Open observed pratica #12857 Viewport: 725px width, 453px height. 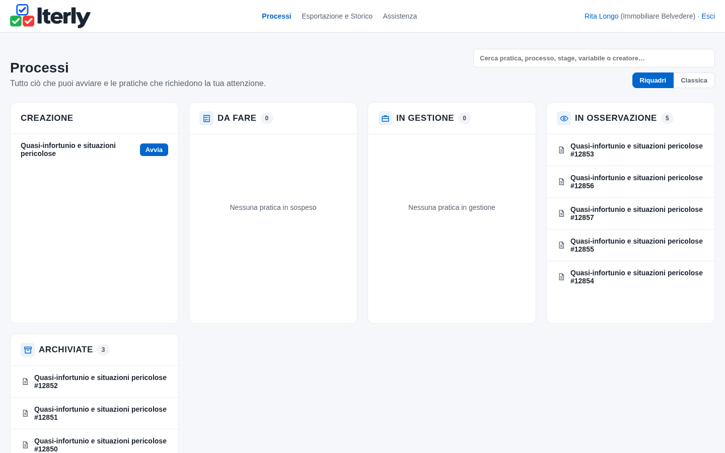coord(630,213)
